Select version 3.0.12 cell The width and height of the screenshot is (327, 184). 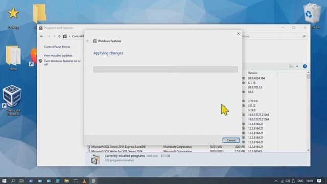[251, 106]
